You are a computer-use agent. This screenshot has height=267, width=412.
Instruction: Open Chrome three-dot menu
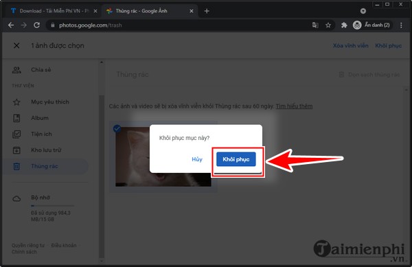pyautogui.click(x=401, y=25)
